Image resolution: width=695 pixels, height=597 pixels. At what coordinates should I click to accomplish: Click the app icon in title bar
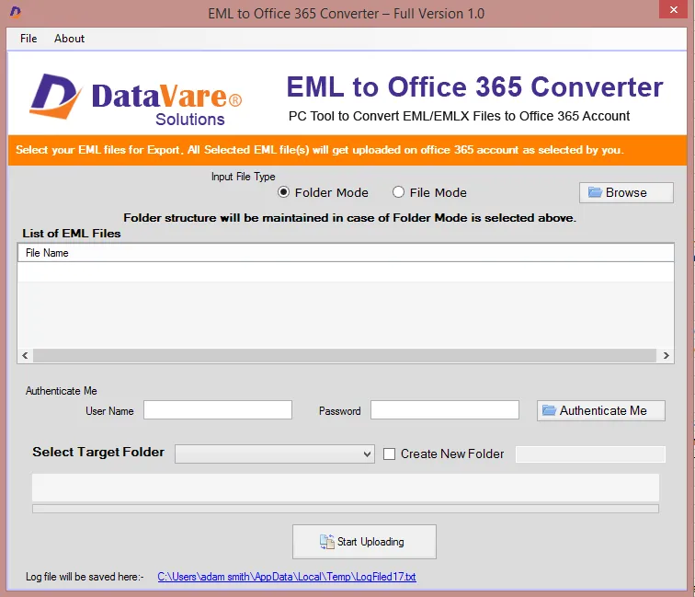click(x=16, y=12)
